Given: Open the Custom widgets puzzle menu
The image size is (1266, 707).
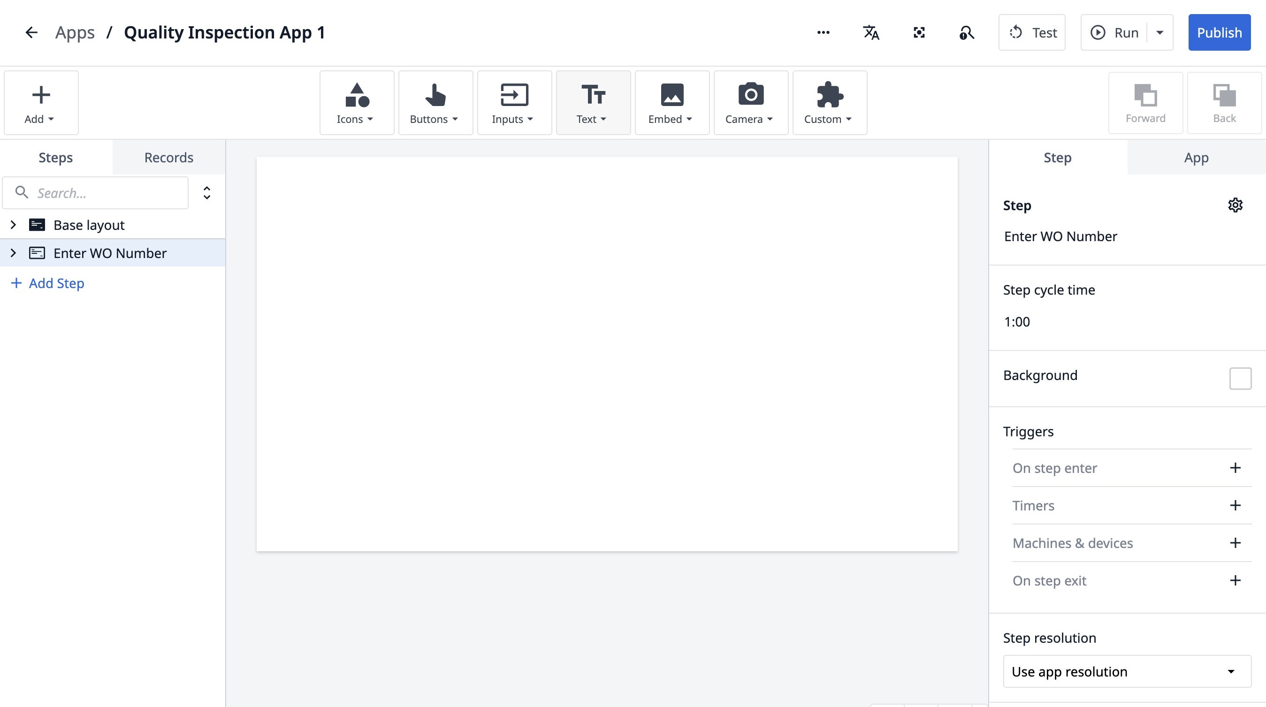Looking at the screenshot, I should tap(829, 103).
